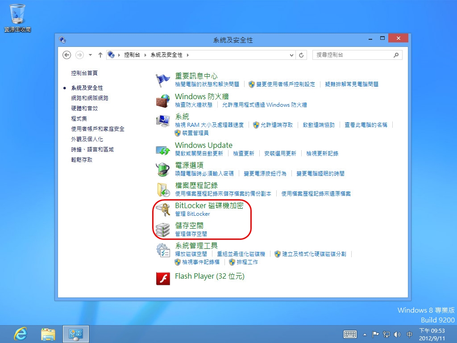
Task: Go forward with the forward arrow button
Action: [x=79, y=55]
